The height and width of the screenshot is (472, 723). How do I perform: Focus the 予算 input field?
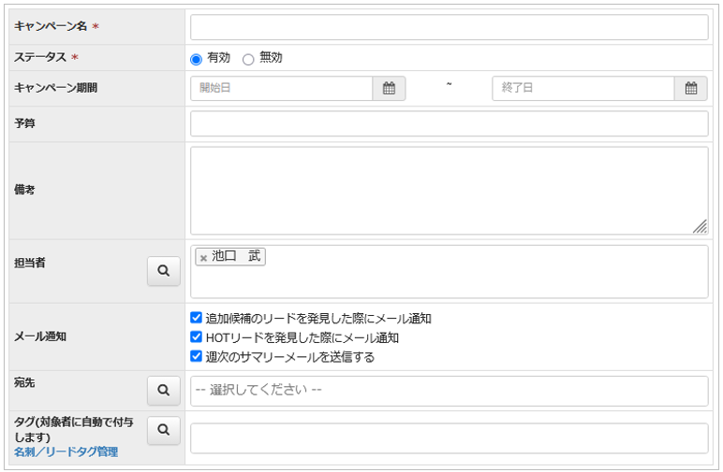pos(449,123)
